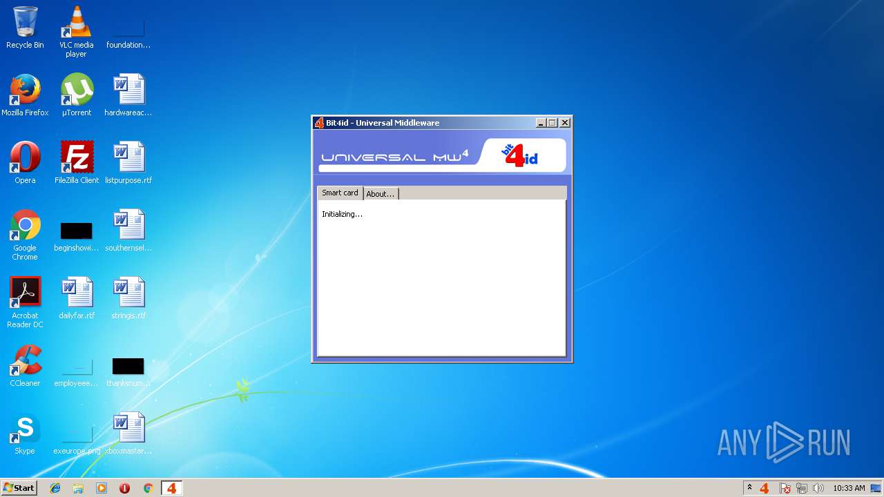The width and height of the screenshot is (884, 497).
Task: Open the Start menu
Action: click(19, 488)
